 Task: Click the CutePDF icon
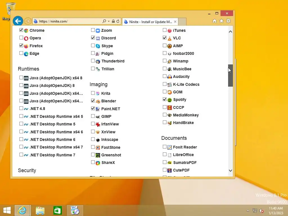170,170
